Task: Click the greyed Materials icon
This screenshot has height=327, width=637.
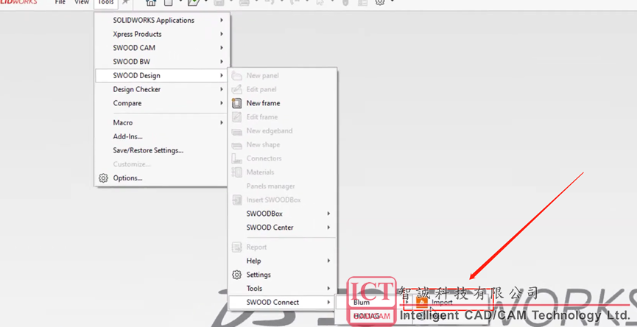Action: (236, 172)
